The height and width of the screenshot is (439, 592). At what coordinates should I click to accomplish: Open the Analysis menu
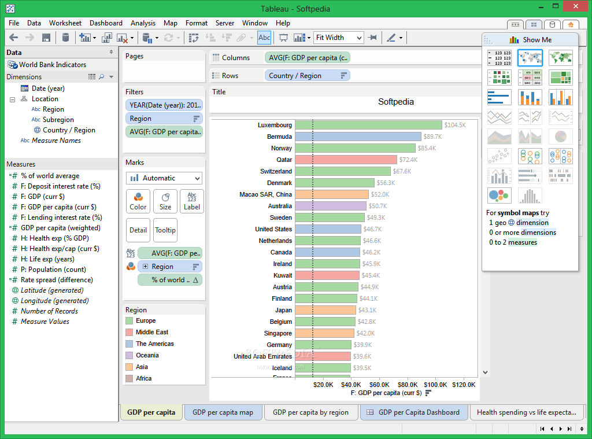pos(143,23)
